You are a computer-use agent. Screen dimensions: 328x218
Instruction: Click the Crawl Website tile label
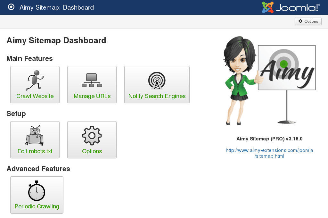(x=35, y=96)
